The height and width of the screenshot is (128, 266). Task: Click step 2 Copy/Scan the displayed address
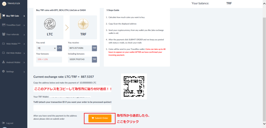coord(123,24)
